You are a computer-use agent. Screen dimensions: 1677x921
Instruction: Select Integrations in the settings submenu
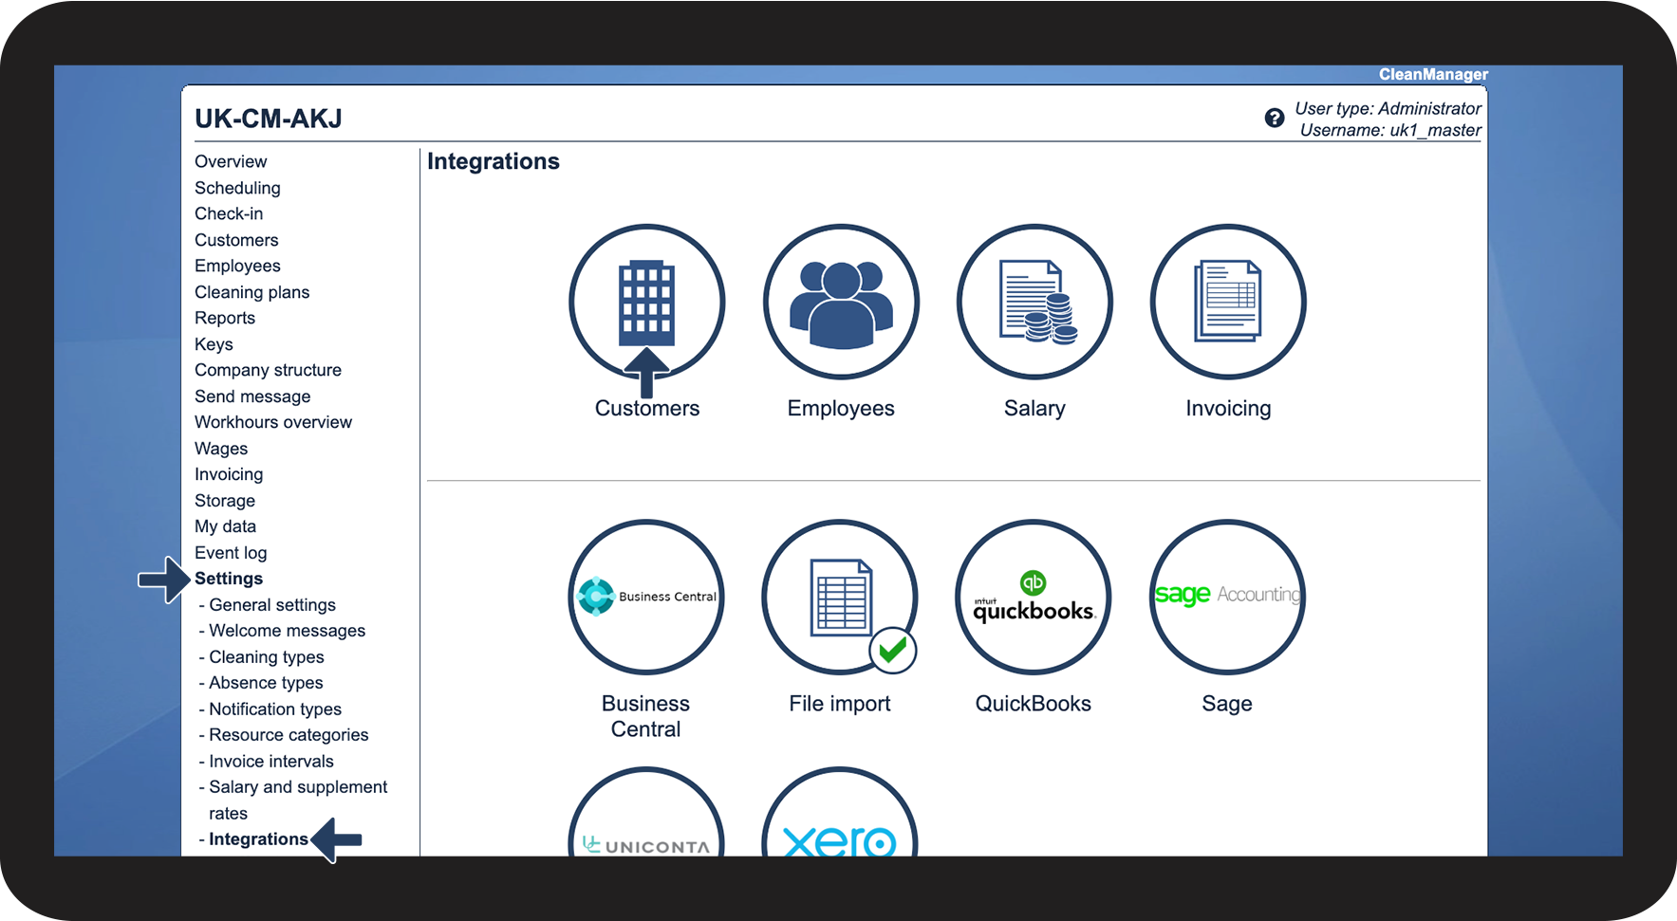(258, 839)
